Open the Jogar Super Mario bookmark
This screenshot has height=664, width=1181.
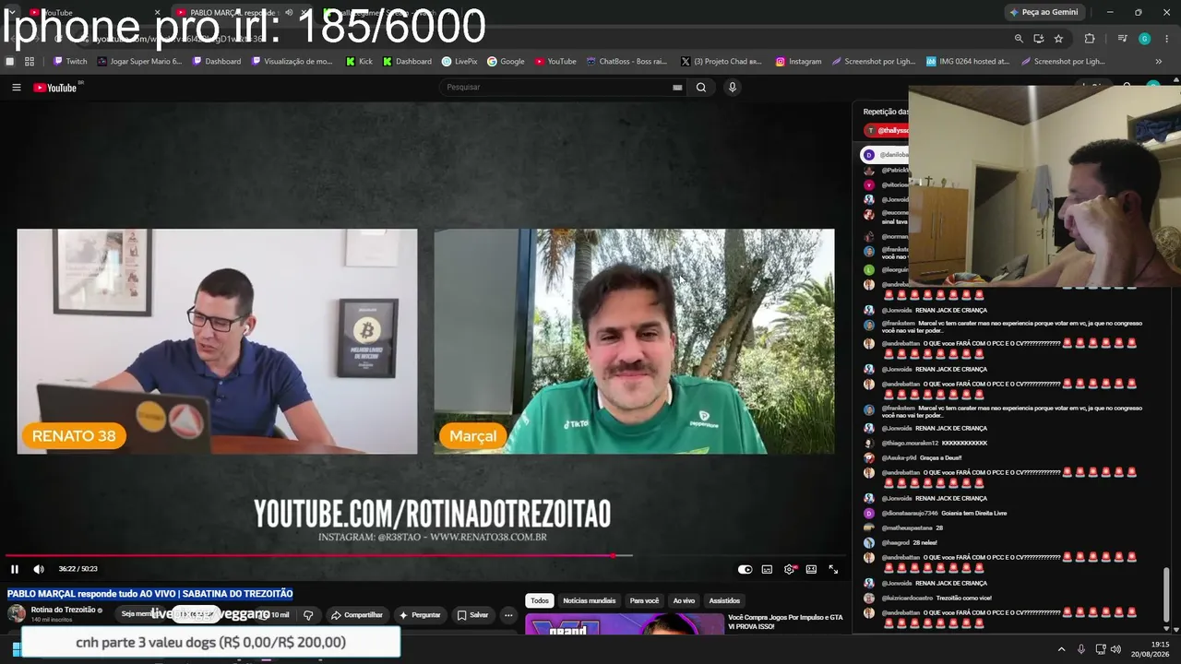tap(139, 62)
